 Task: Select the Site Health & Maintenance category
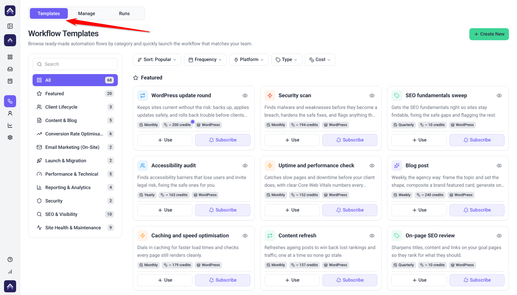(75, 228)
